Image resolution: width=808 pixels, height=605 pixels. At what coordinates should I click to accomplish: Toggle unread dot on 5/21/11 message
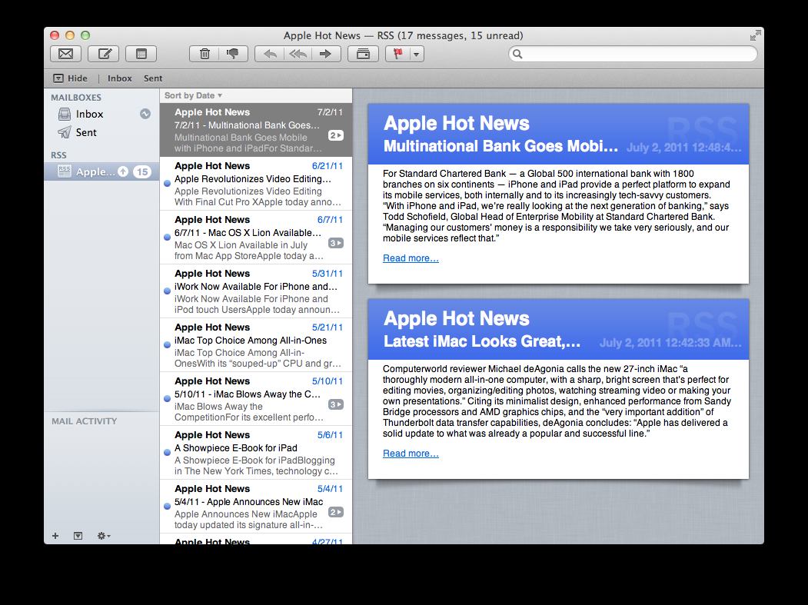pos(167,344)
